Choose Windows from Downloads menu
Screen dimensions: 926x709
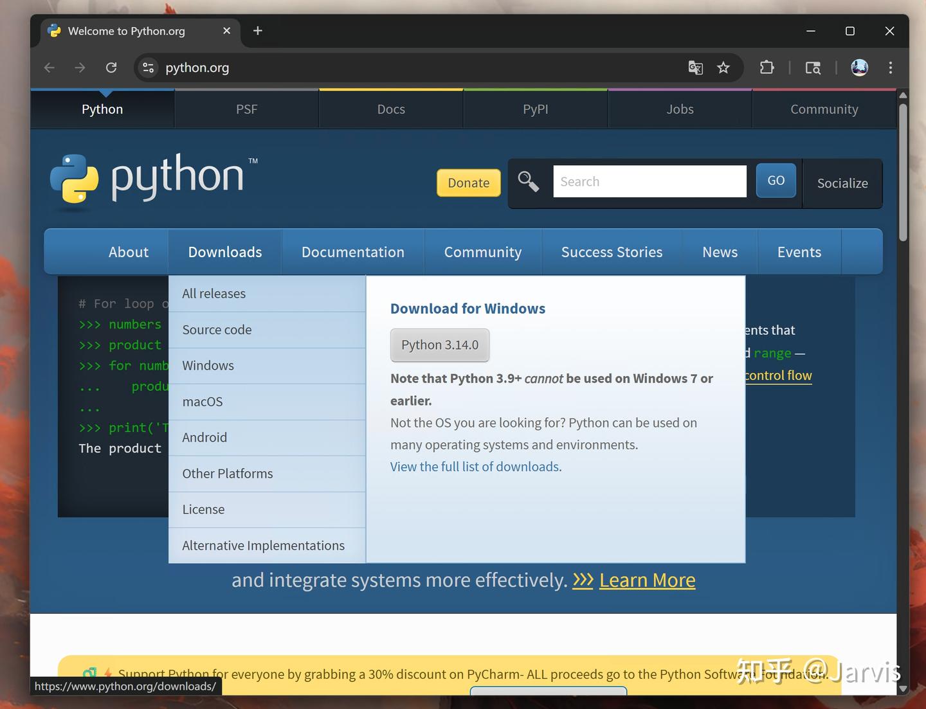[x=267, y=366]
